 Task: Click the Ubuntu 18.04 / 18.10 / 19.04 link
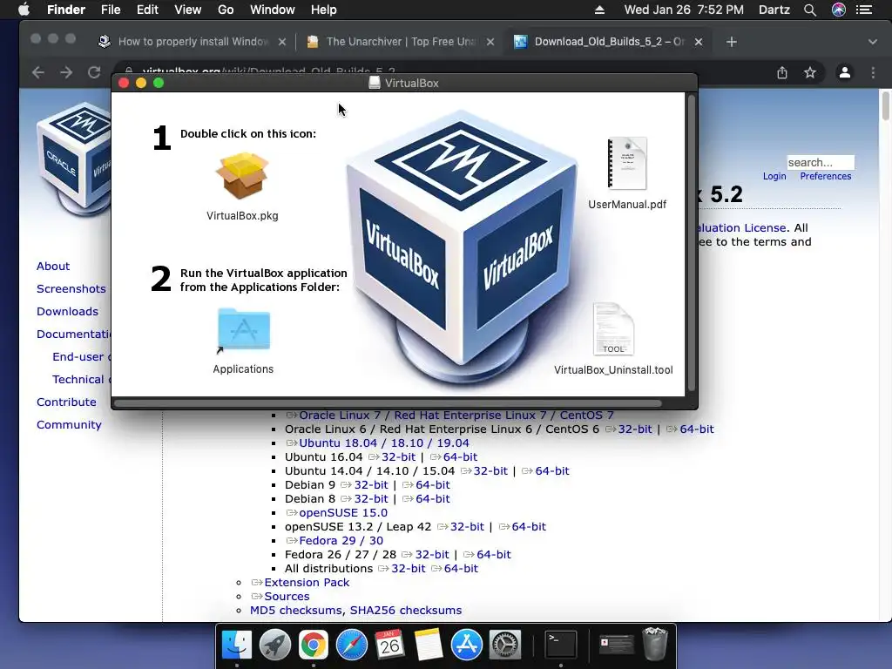(384, 443)
